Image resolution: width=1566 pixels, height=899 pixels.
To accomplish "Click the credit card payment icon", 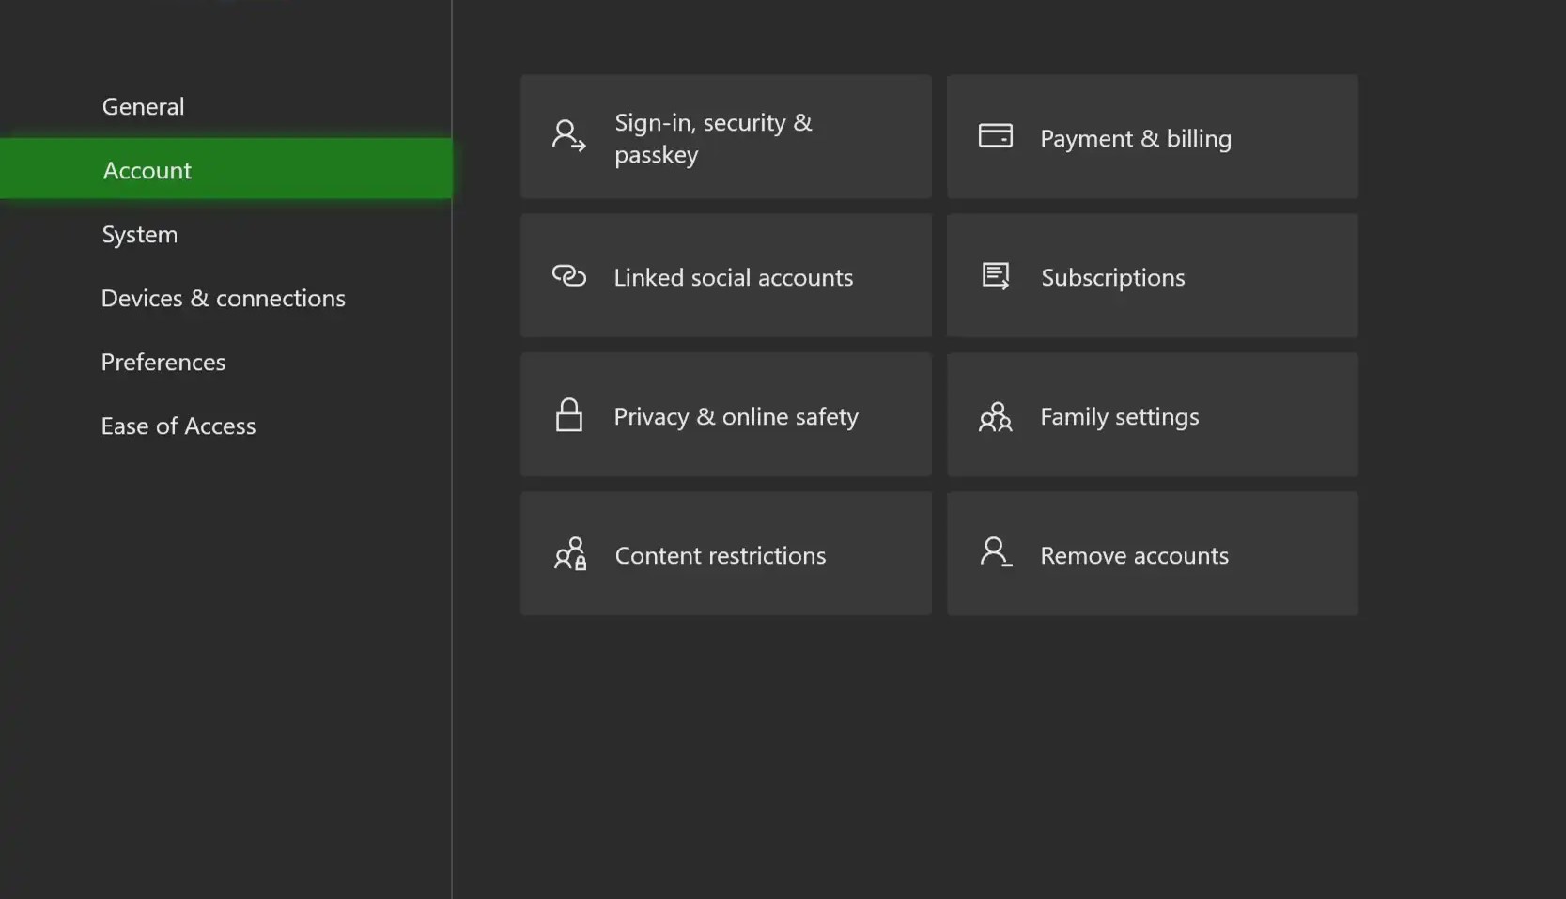I will click(995, 136).
